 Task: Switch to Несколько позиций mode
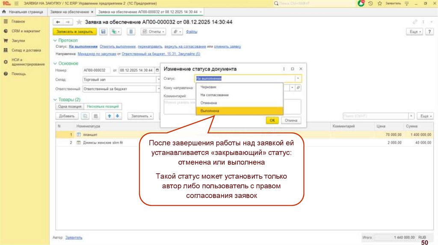(x=103, y=106)
